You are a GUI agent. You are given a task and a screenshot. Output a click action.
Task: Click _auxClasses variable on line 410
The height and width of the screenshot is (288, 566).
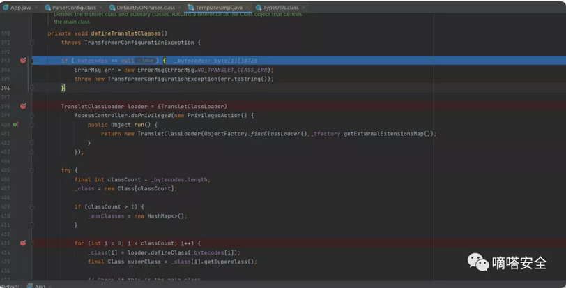[106, 215]
